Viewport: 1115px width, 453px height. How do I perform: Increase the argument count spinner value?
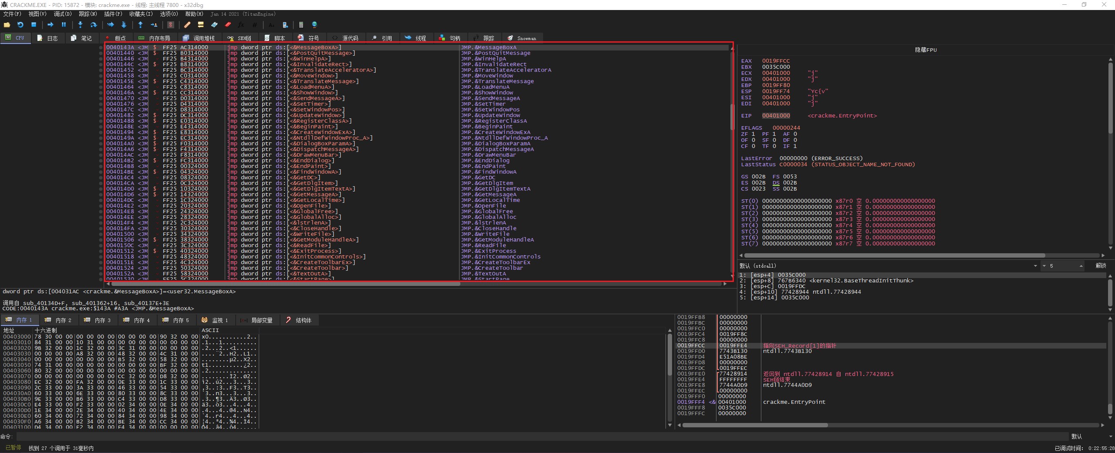(x=1081, y=266)
